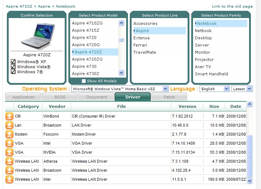Click the Aspire breadcrumb link
The width and height of the screenshot is (261, 189).
(44, 6)
